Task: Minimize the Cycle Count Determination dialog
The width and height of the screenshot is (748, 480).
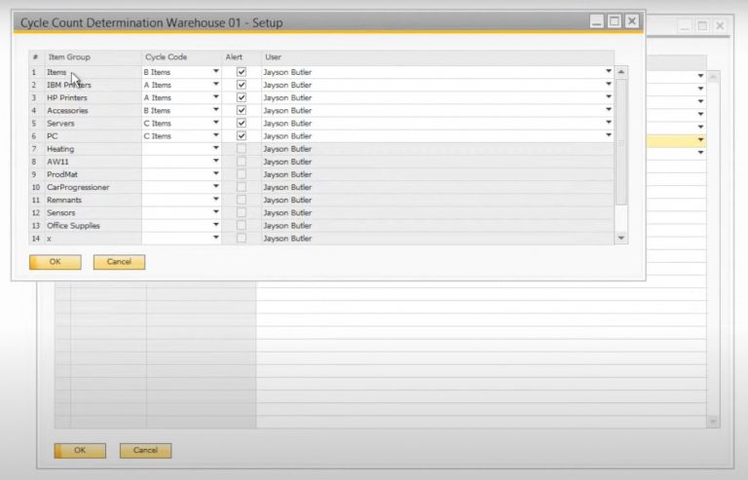Action: [597, 21]
